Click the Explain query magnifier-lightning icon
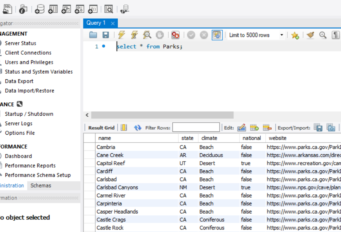Screen dimensions: 341x232 pos(147,35)
